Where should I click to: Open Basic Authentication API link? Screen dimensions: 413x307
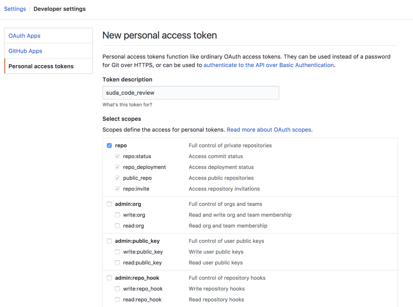click(x=269, y=65)
